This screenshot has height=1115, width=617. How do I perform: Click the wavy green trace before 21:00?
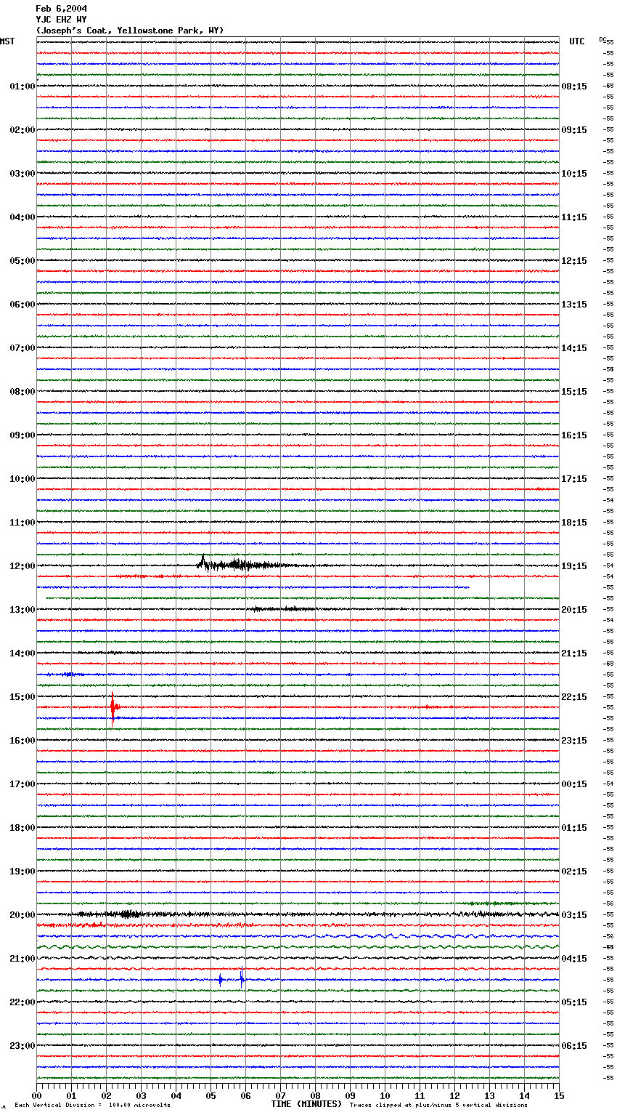pos(298,947)
